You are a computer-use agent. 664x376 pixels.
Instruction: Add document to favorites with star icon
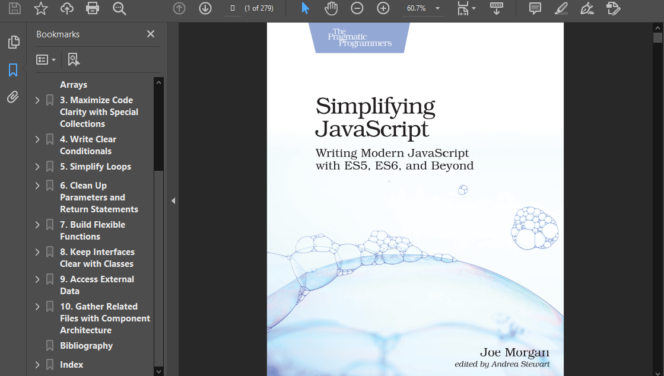coord(41,8)
